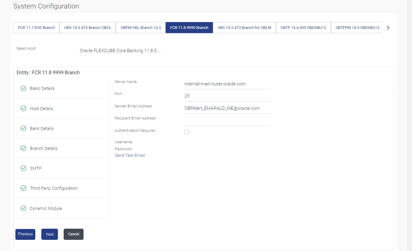Go to the Bank Details step
The image size is (412, 251).
point(61,128)
